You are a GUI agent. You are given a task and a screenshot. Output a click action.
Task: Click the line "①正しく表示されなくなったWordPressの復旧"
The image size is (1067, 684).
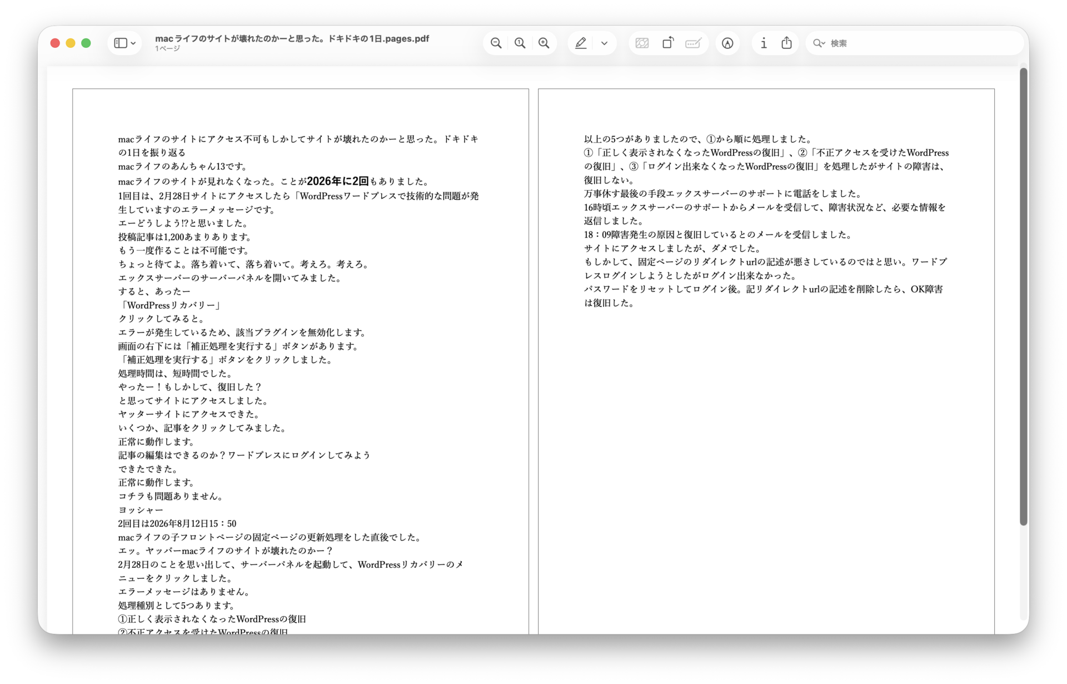pyautogui.click(x=212, y=619)
